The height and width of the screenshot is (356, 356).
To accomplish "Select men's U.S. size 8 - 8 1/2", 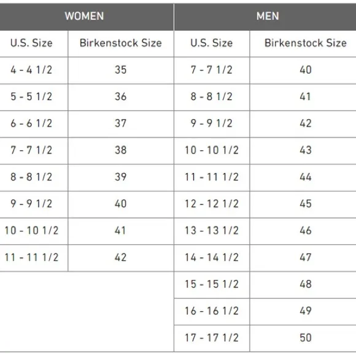I will coord(212,97).
